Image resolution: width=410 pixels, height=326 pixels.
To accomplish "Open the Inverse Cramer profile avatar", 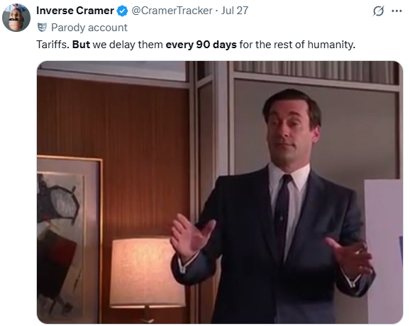I will 16,18.
